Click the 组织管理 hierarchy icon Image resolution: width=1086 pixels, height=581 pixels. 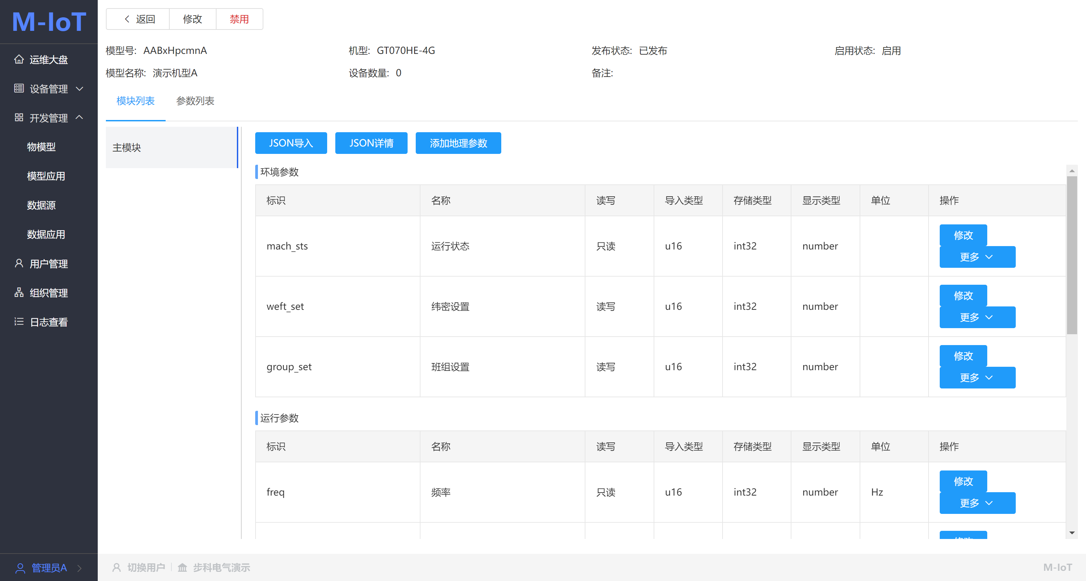tap(19, 293)
